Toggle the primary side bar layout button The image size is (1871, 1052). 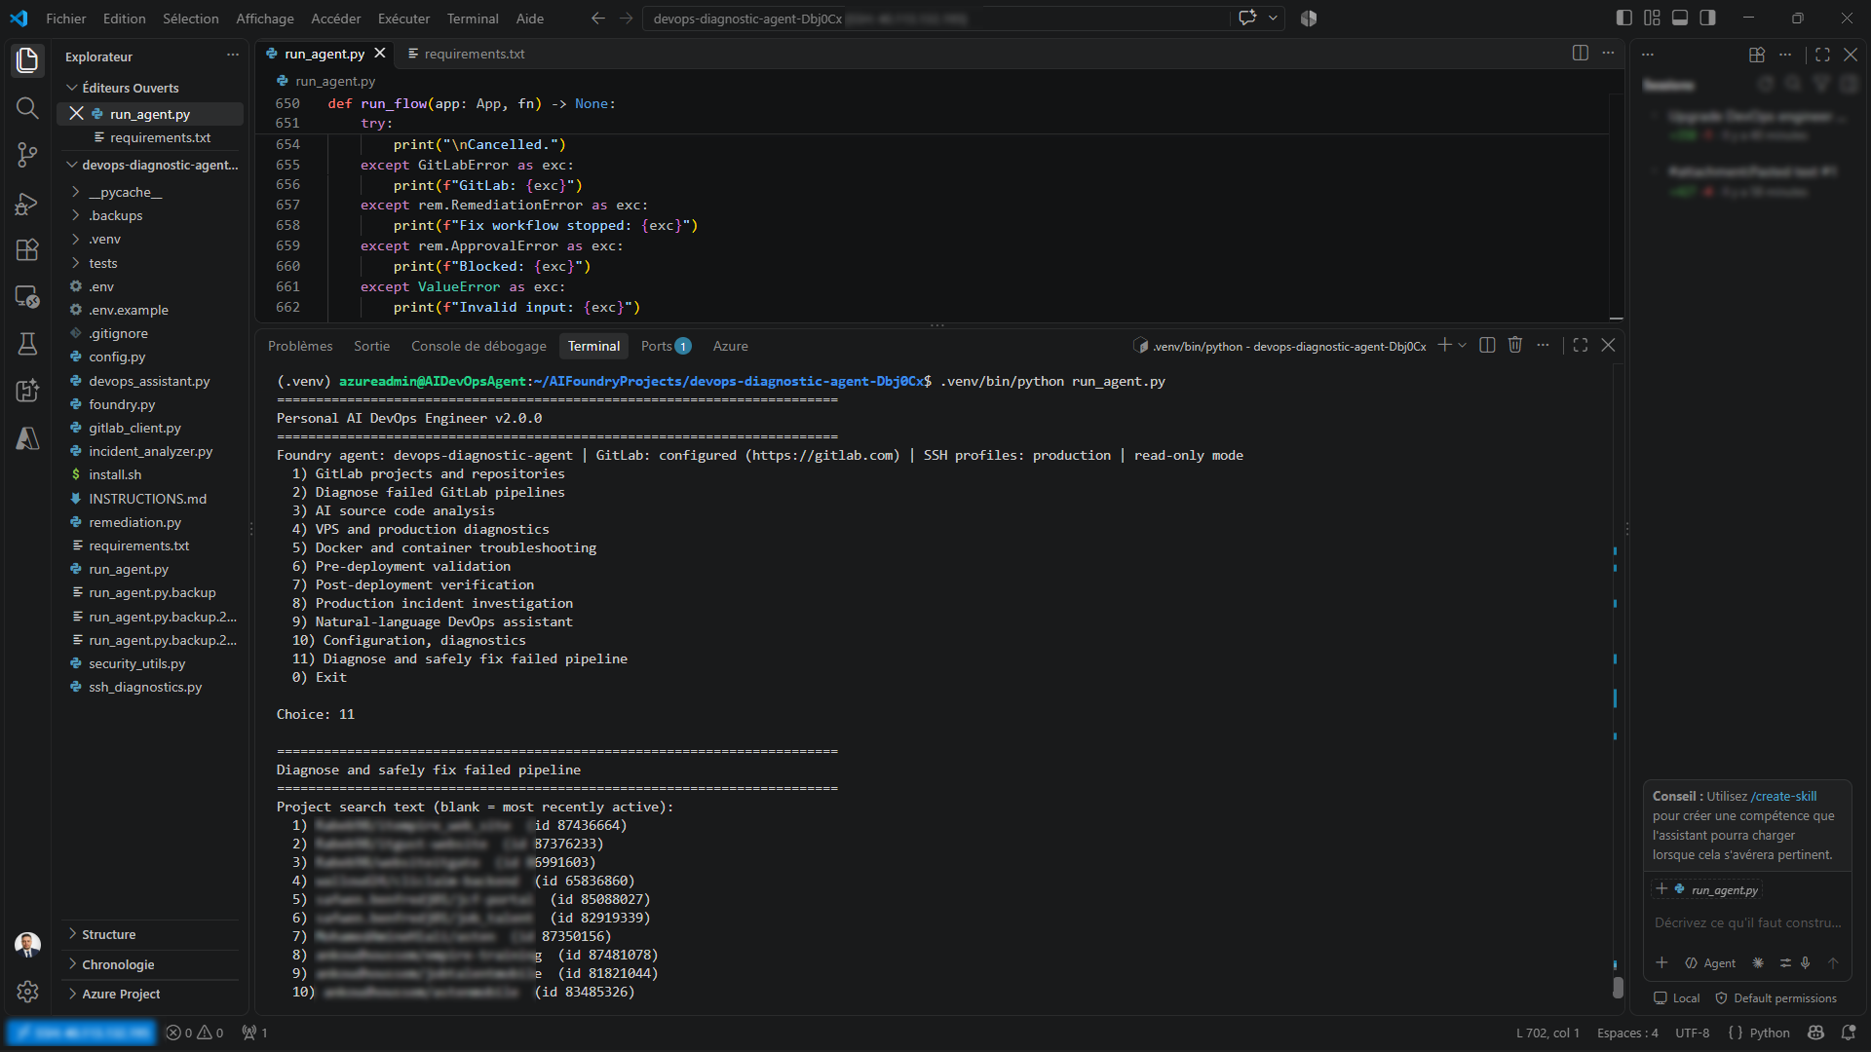pos(1624,18)
